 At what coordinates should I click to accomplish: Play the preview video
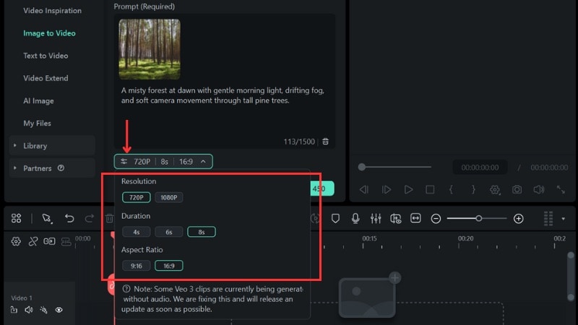coord(408,189)
